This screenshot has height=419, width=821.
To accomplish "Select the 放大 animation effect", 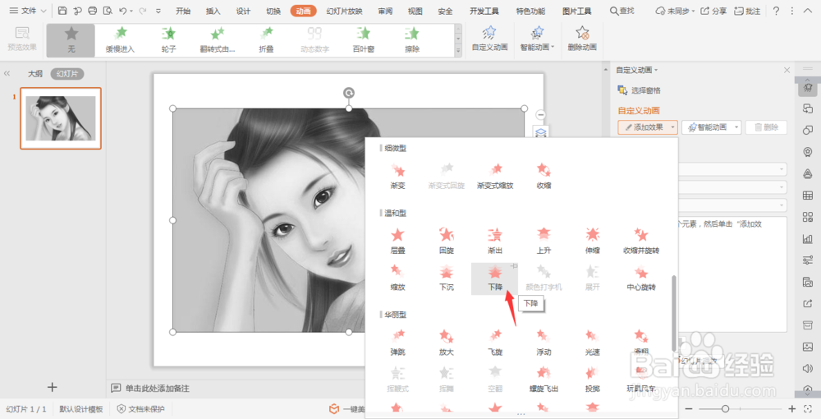I will pos(446,342).
